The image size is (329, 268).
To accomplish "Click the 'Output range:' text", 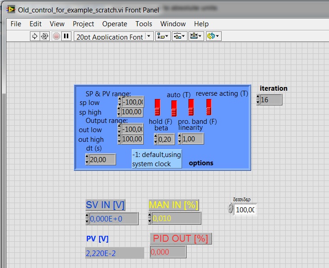I will click(106, 121).
